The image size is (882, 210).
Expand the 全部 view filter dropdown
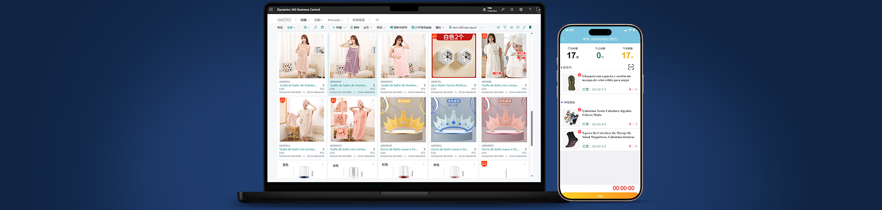click(x=291, y=27)
